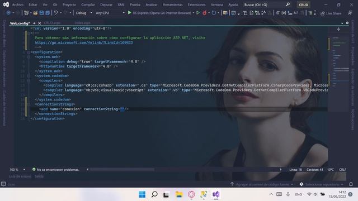Click the navigate backward arrow icon
The width and height of the screenshot is (358, 201).
click(8, 13)
